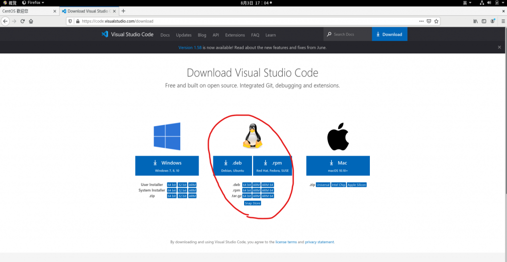Screen dimensions: 507x262
Task: View site security via the padlock icon
Action: [x=78, y=21]
